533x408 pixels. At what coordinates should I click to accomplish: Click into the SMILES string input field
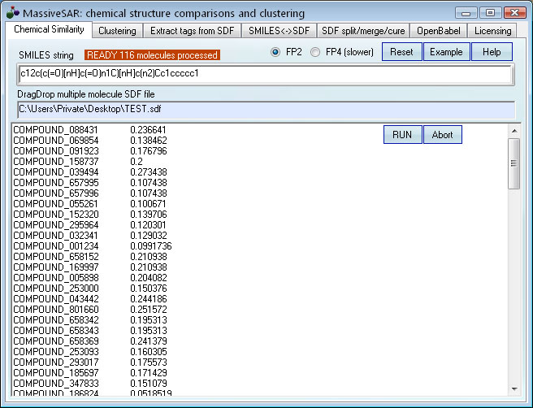264,74
